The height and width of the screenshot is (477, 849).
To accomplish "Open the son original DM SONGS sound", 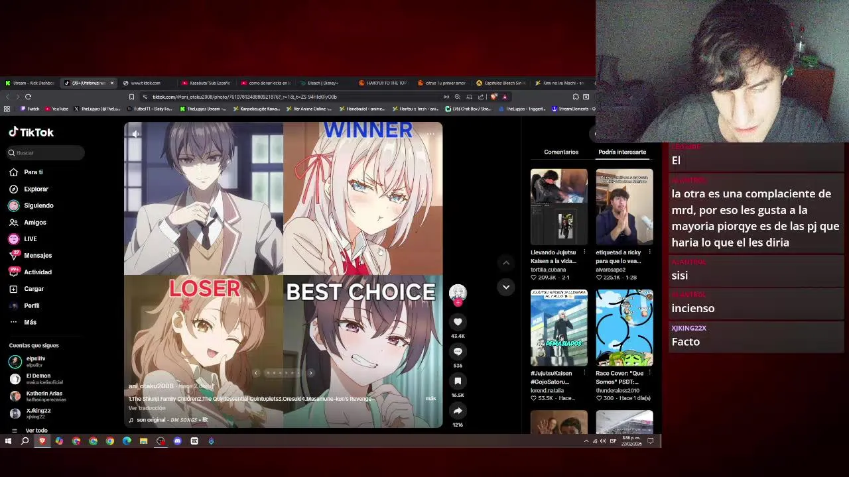I will (168, 420).
